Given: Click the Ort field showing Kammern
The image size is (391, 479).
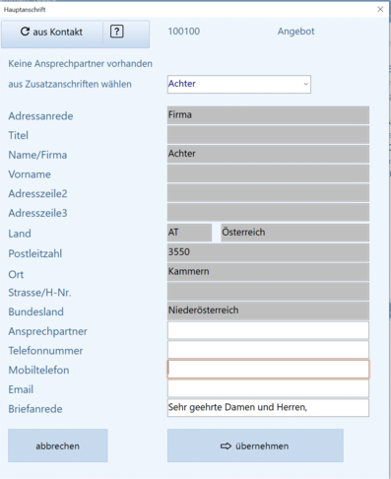Looking at the screenshot, I should pyautogui.click(x=268, y=272).
